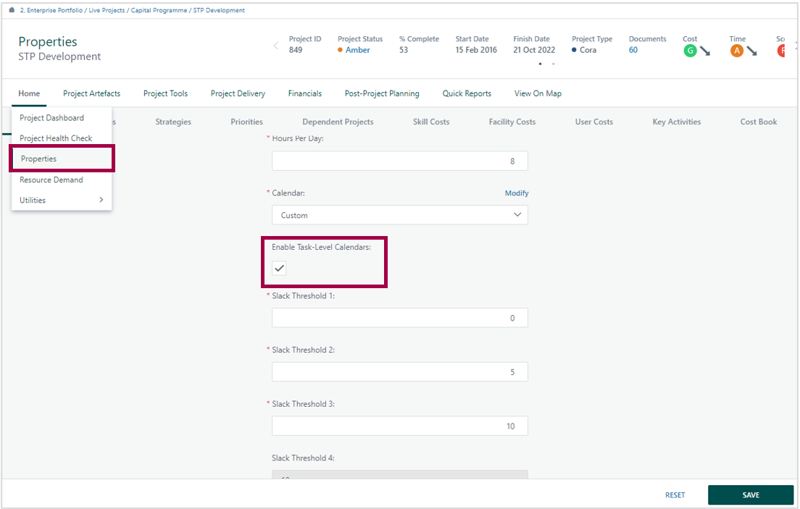Switch to the Key Activities sub-tab
This screenshot has width=800, height=509.
click(677, 122)
